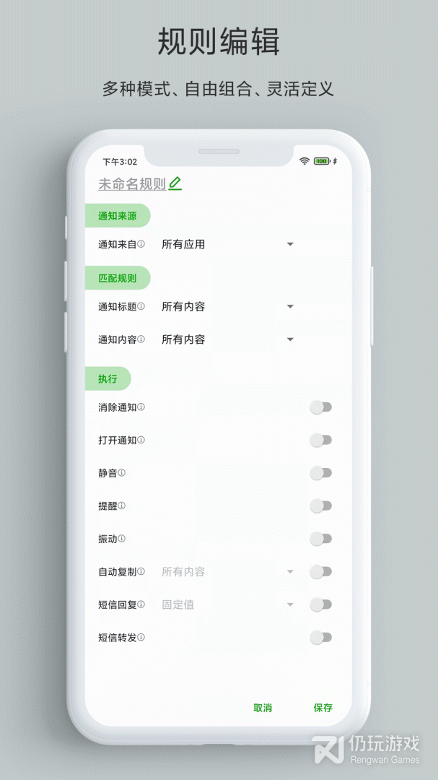Image resolution: width=438 pixels, height=780 pixels.
Task: Open info icon beside 短信转发
Action: click(141, 637)
